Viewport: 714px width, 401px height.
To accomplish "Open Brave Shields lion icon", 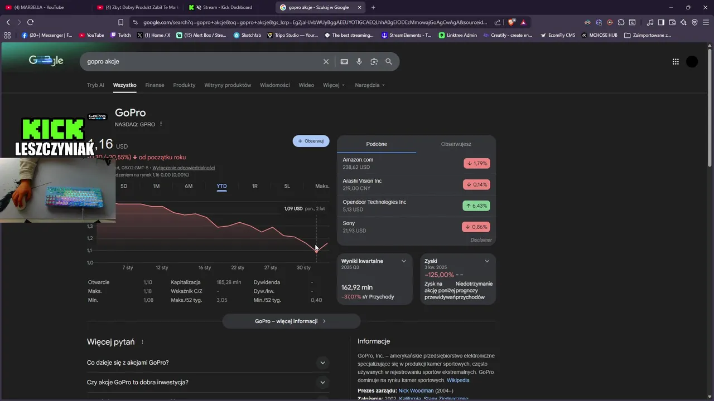I will click(x=512, y=22).
